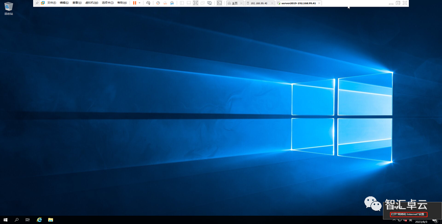
Task: Send Ctrl+Alt+Del to the virtual machine
Action: [x=148, y=3]
